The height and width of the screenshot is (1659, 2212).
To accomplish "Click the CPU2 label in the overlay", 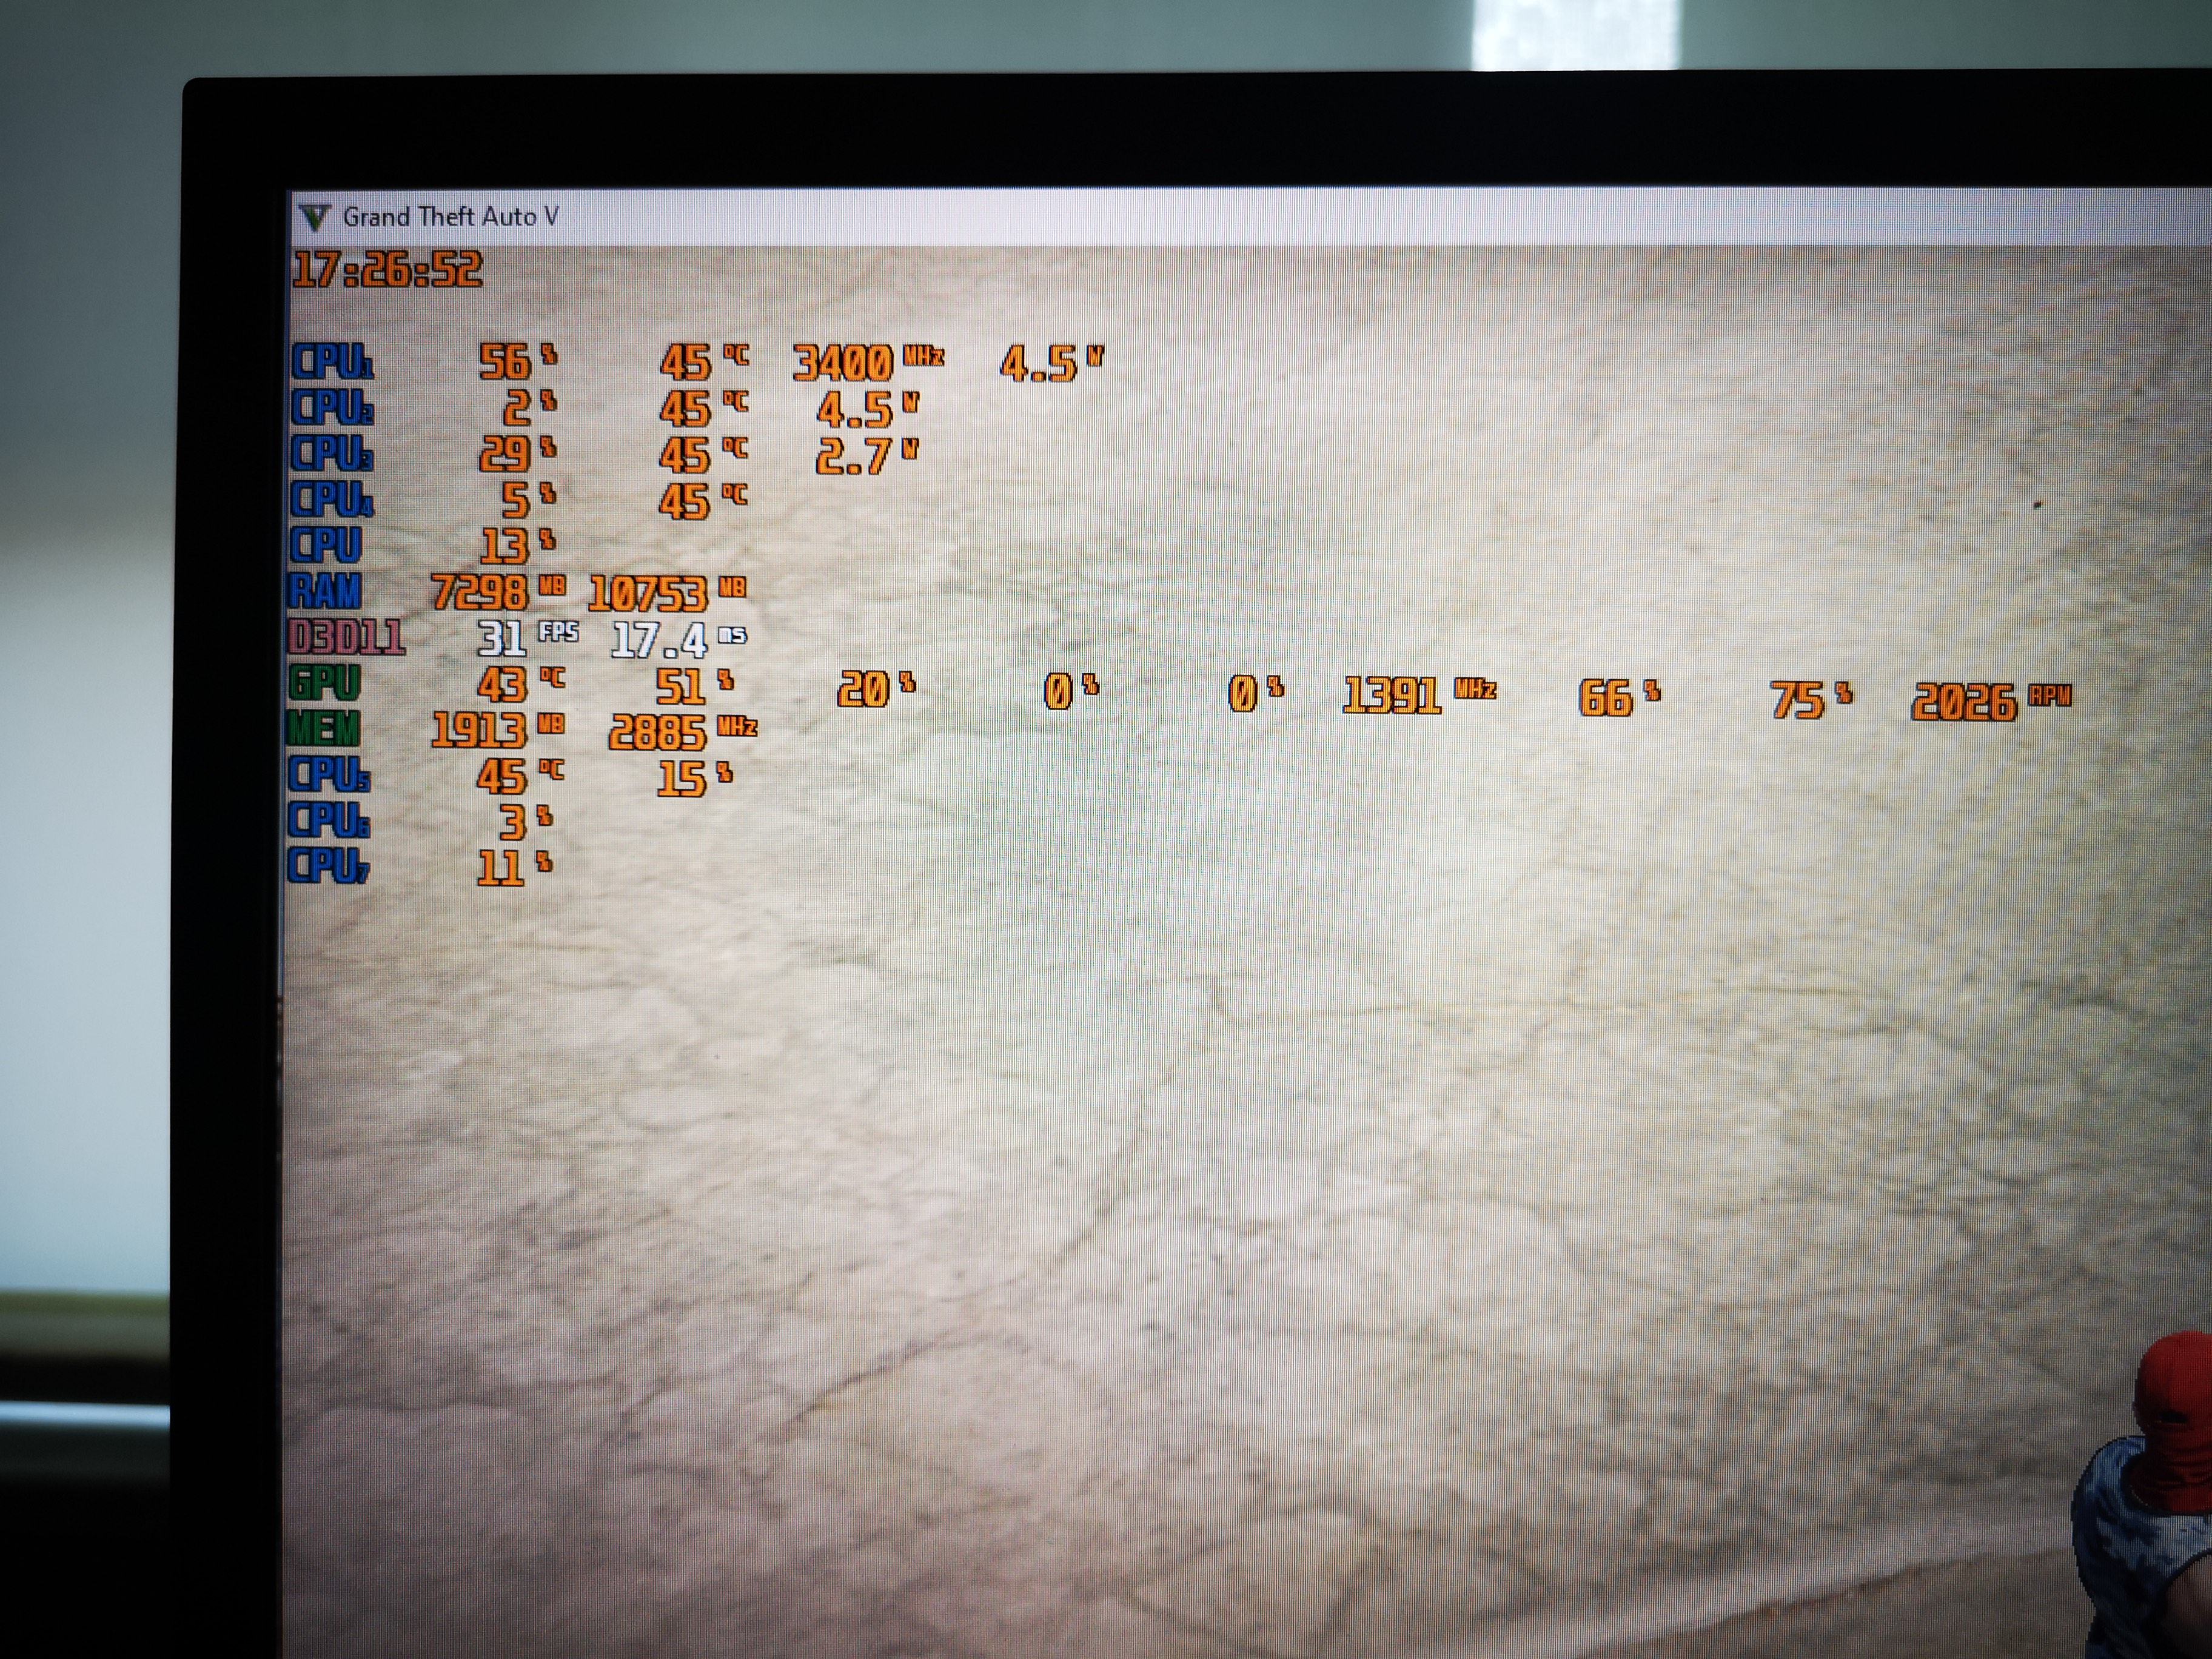I will (x=333, y=408).
